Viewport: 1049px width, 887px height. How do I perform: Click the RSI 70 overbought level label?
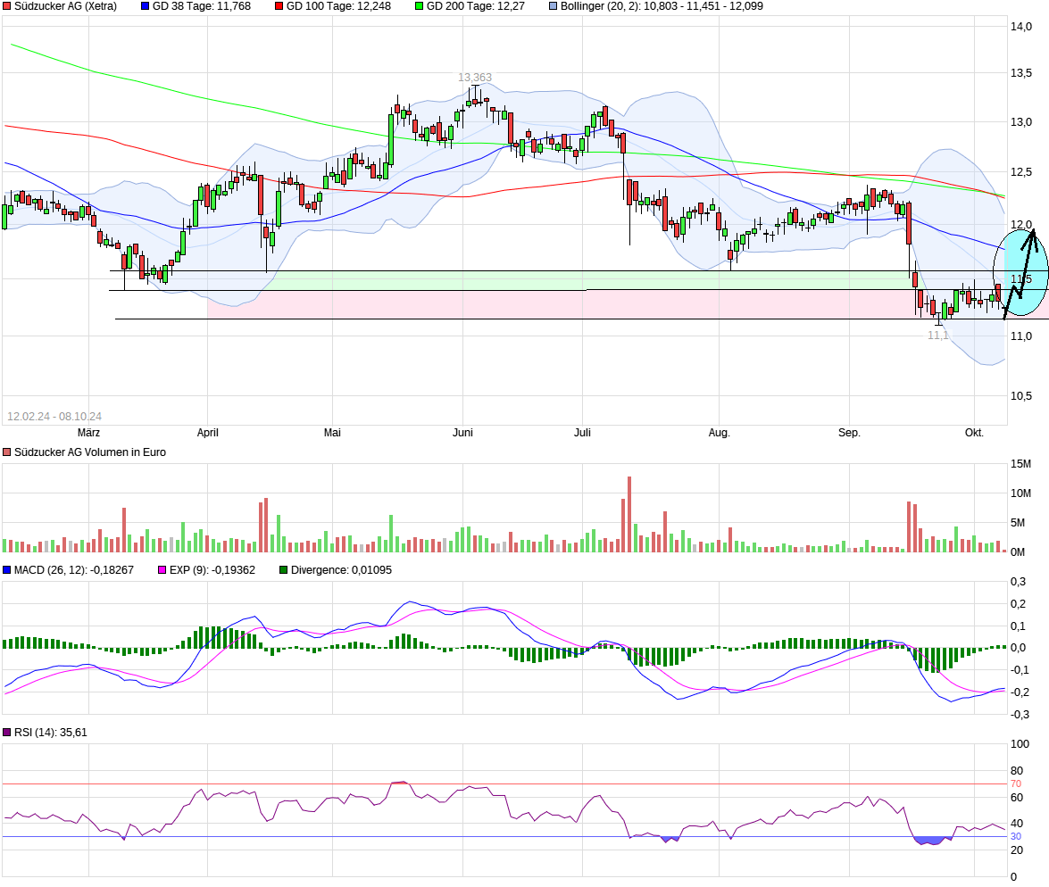coord(1016,783)
